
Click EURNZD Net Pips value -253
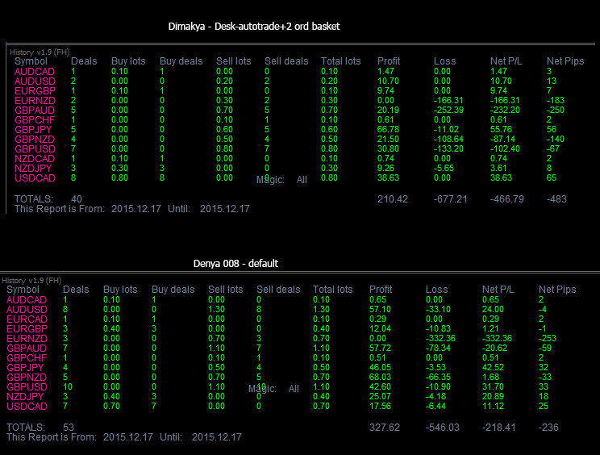(x=548, y=339)
